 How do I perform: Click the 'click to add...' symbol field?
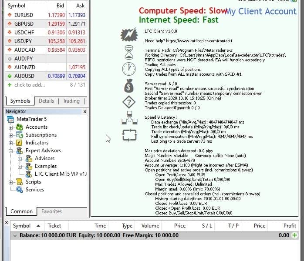pos(30,85)
